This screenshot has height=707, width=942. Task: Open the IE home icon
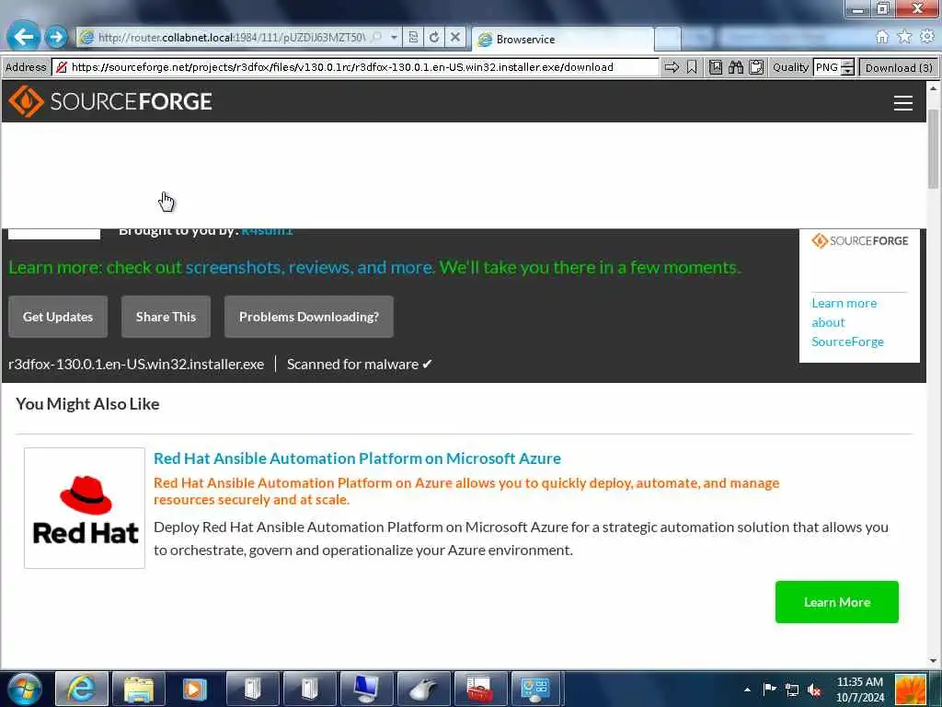882,37
